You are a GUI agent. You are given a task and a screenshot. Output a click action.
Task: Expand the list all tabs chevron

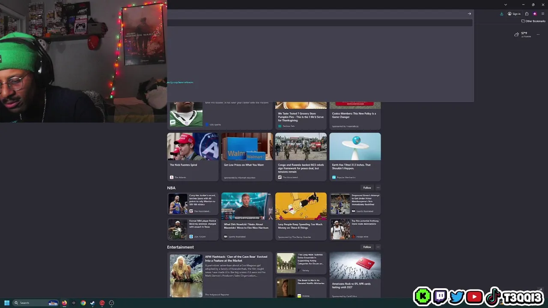(x=506, y=5)
